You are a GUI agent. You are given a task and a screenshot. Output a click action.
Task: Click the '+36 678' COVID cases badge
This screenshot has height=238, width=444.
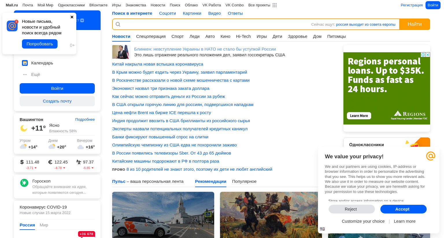tap(86, 234)
